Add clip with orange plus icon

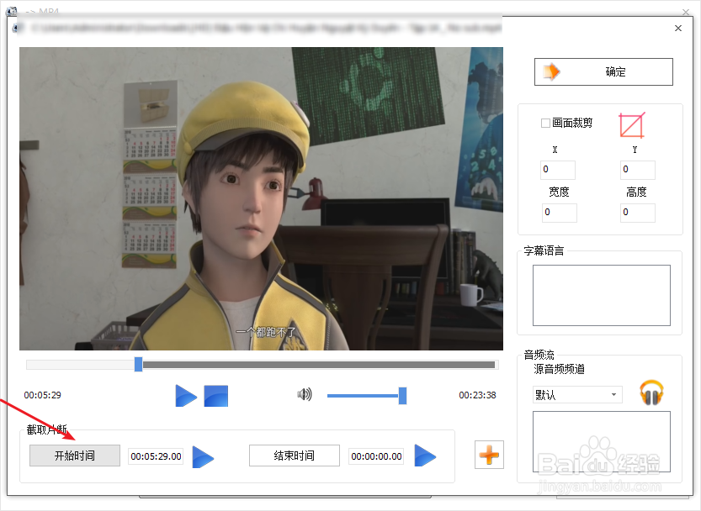489,455
